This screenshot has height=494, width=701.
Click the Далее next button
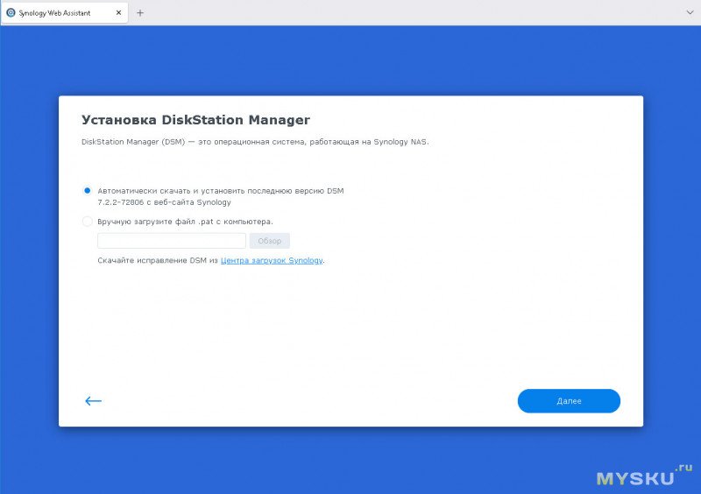569,401
